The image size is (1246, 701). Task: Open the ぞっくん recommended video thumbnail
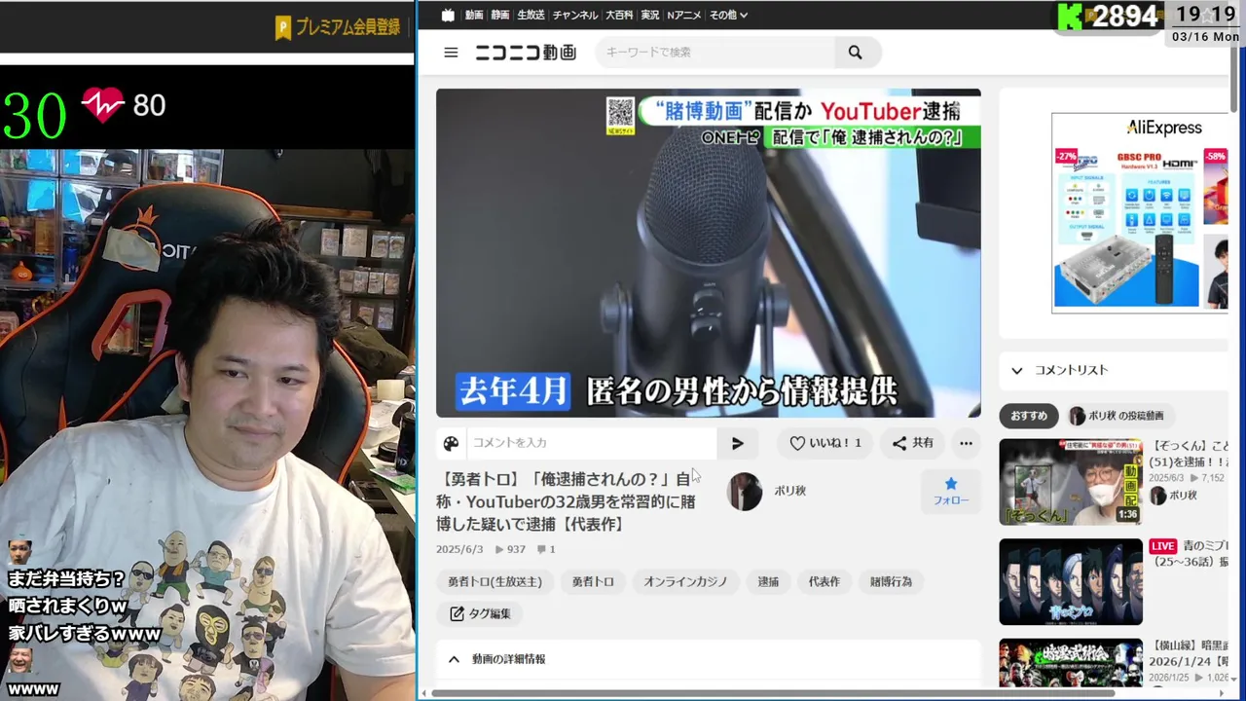pos(1071,482)
